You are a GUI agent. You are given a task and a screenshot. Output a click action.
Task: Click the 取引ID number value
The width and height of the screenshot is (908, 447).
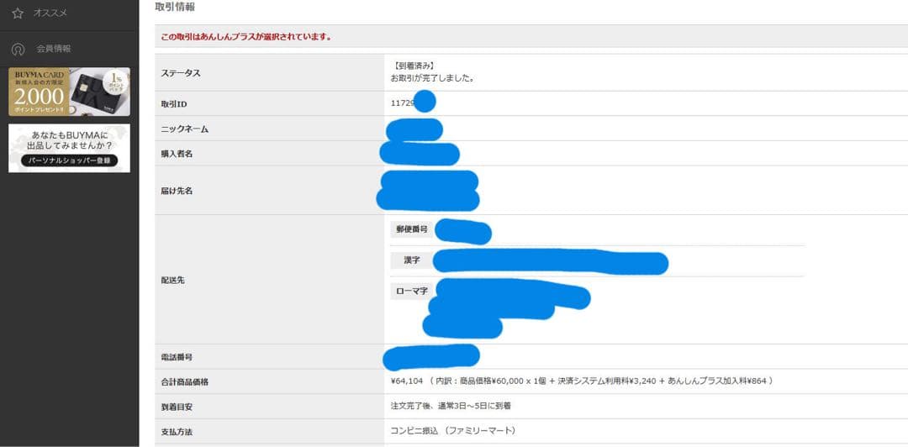[x=403, y=103]
